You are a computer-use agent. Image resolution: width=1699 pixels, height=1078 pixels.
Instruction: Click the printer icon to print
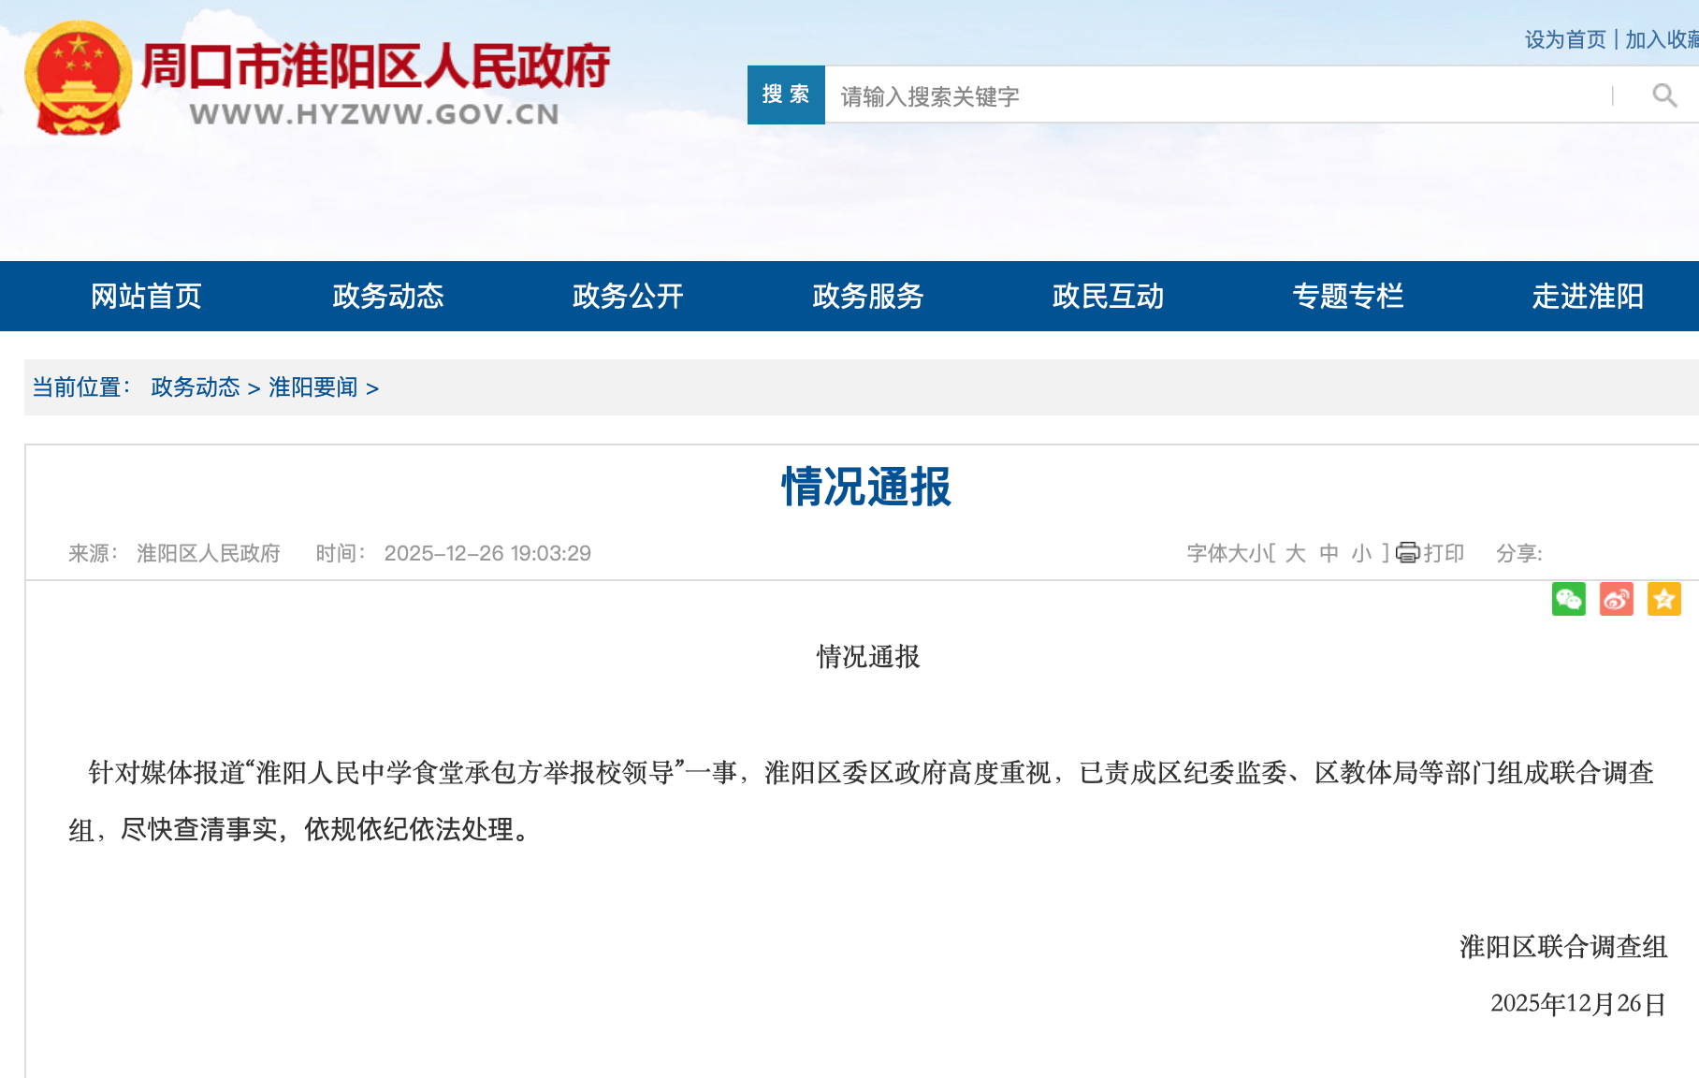tap(1407, 553)
